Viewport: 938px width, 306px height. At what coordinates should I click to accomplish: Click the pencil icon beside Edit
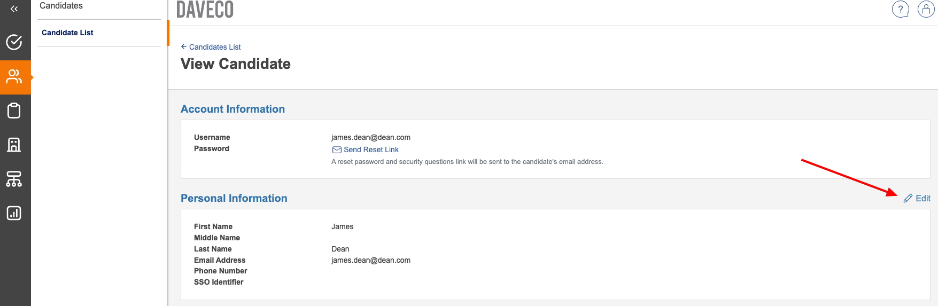(908, 199)
